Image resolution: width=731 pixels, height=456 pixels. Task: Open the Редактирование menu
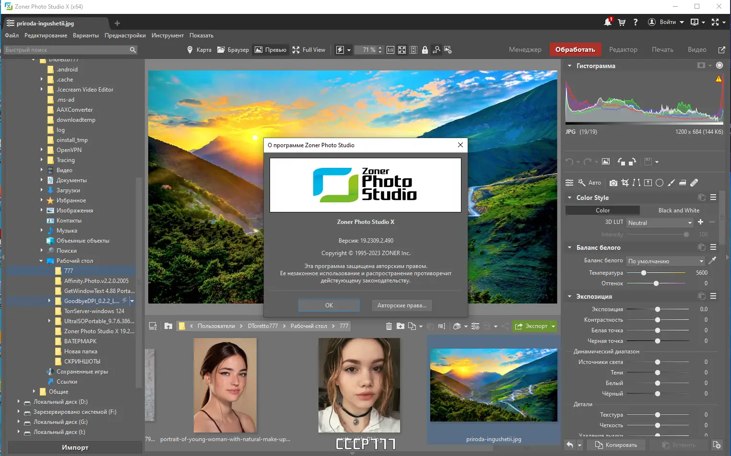[x=46, y=35]
